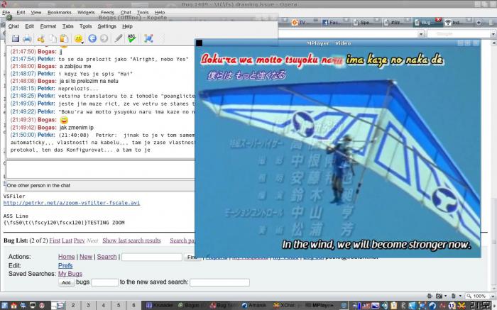Click the First bug list link

[x=55, y=240]
